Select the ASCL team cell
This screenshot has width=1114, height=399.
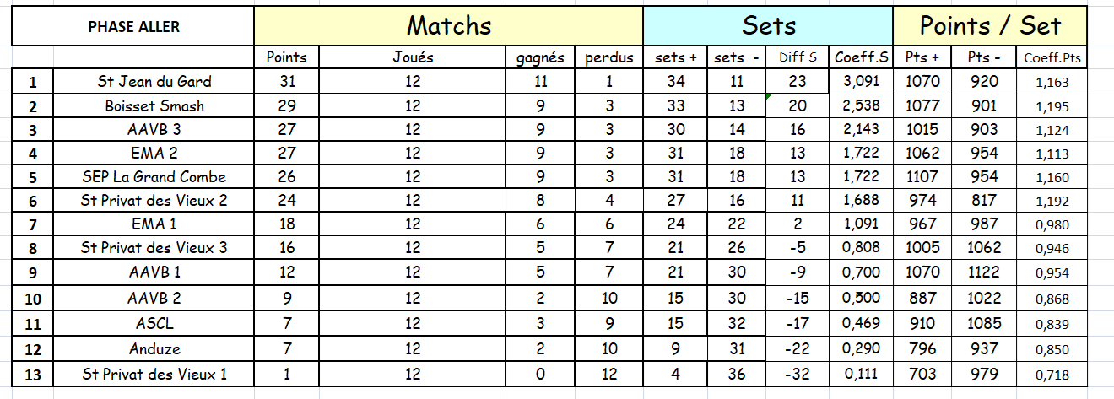pyautogui.click(x=154, y=323)
